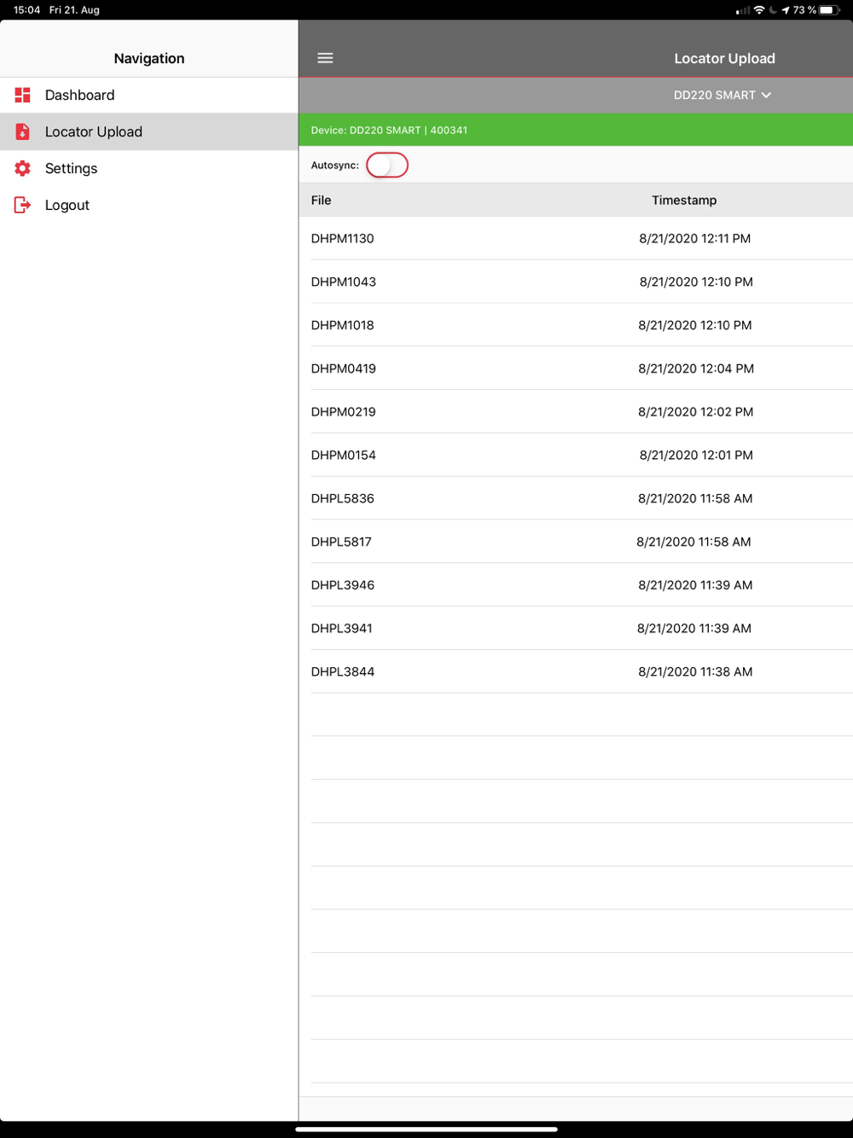The height and width of the screenshot is (1138, 853).
Task: Tap the location arrow status icon
Action: pos(786,10)
